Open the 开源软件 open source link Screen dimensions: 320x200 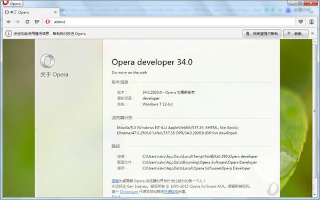pos(171,191)
